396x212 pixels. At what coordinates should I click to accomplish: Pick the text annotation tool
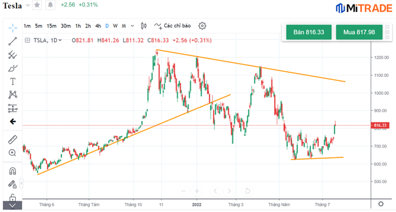13,81
